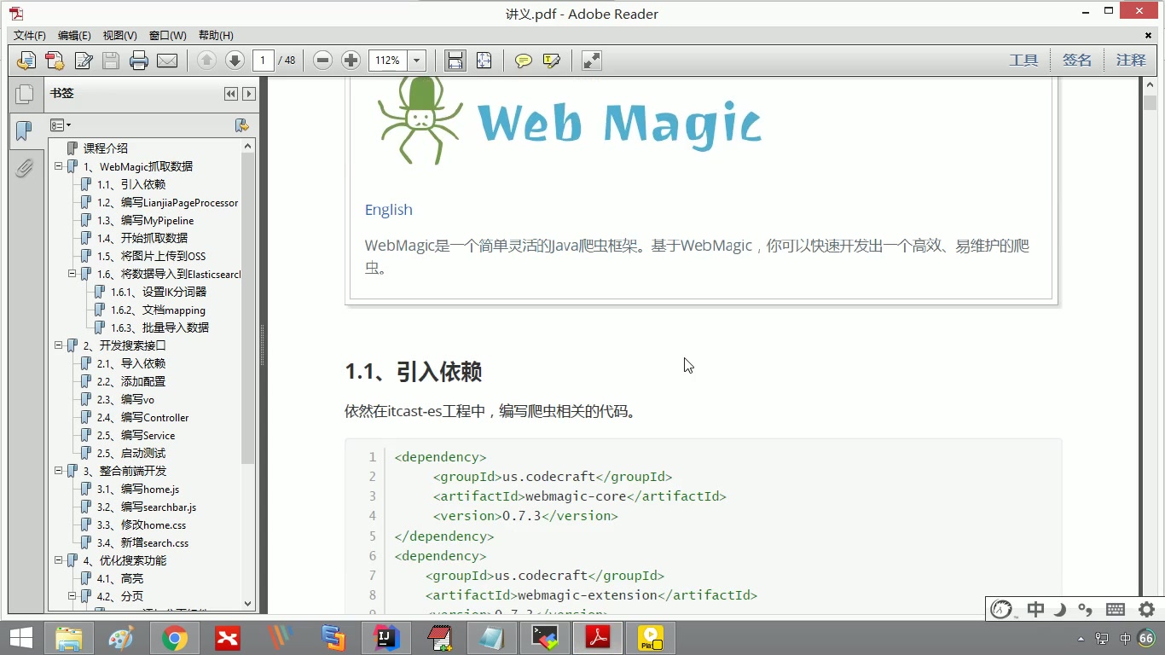Zoom out with the minus button
The height and width of the screenshot is (655, 1165).
(322, 61)
